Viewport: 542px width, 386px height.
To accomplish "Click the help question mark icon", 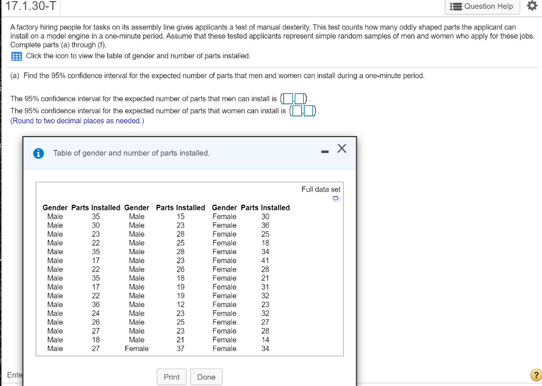I will pos(536,375).
